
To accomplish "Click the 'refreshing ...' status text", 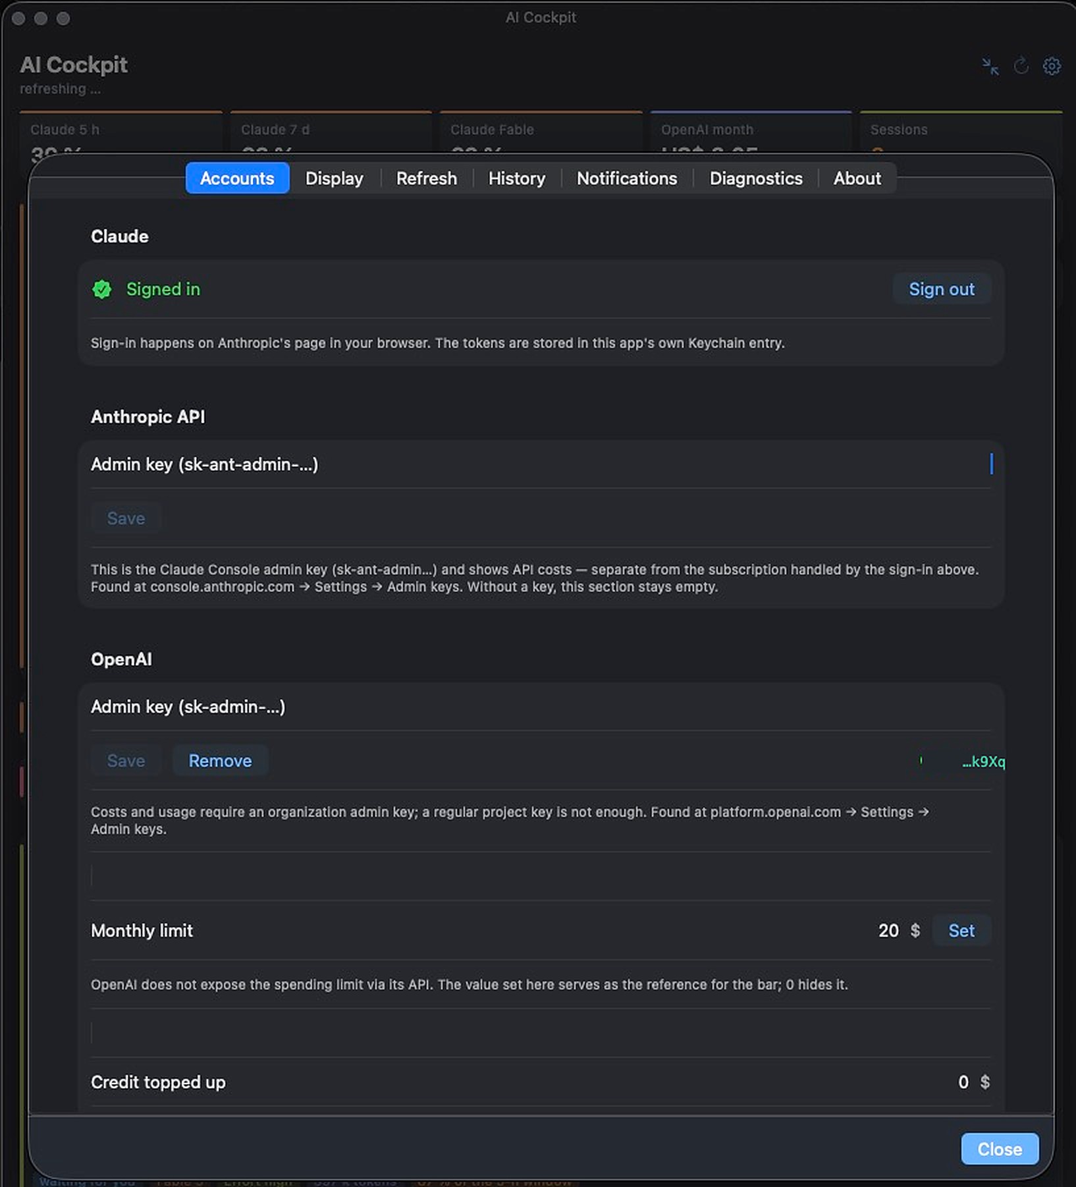I will tap(60, 89).
